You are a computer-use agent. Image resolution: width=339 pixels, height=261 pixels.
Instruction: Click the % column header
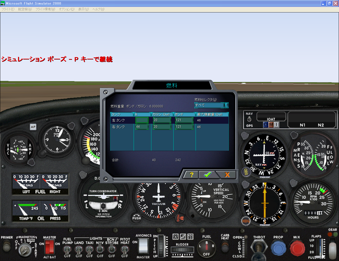click(x=142, y=115)
